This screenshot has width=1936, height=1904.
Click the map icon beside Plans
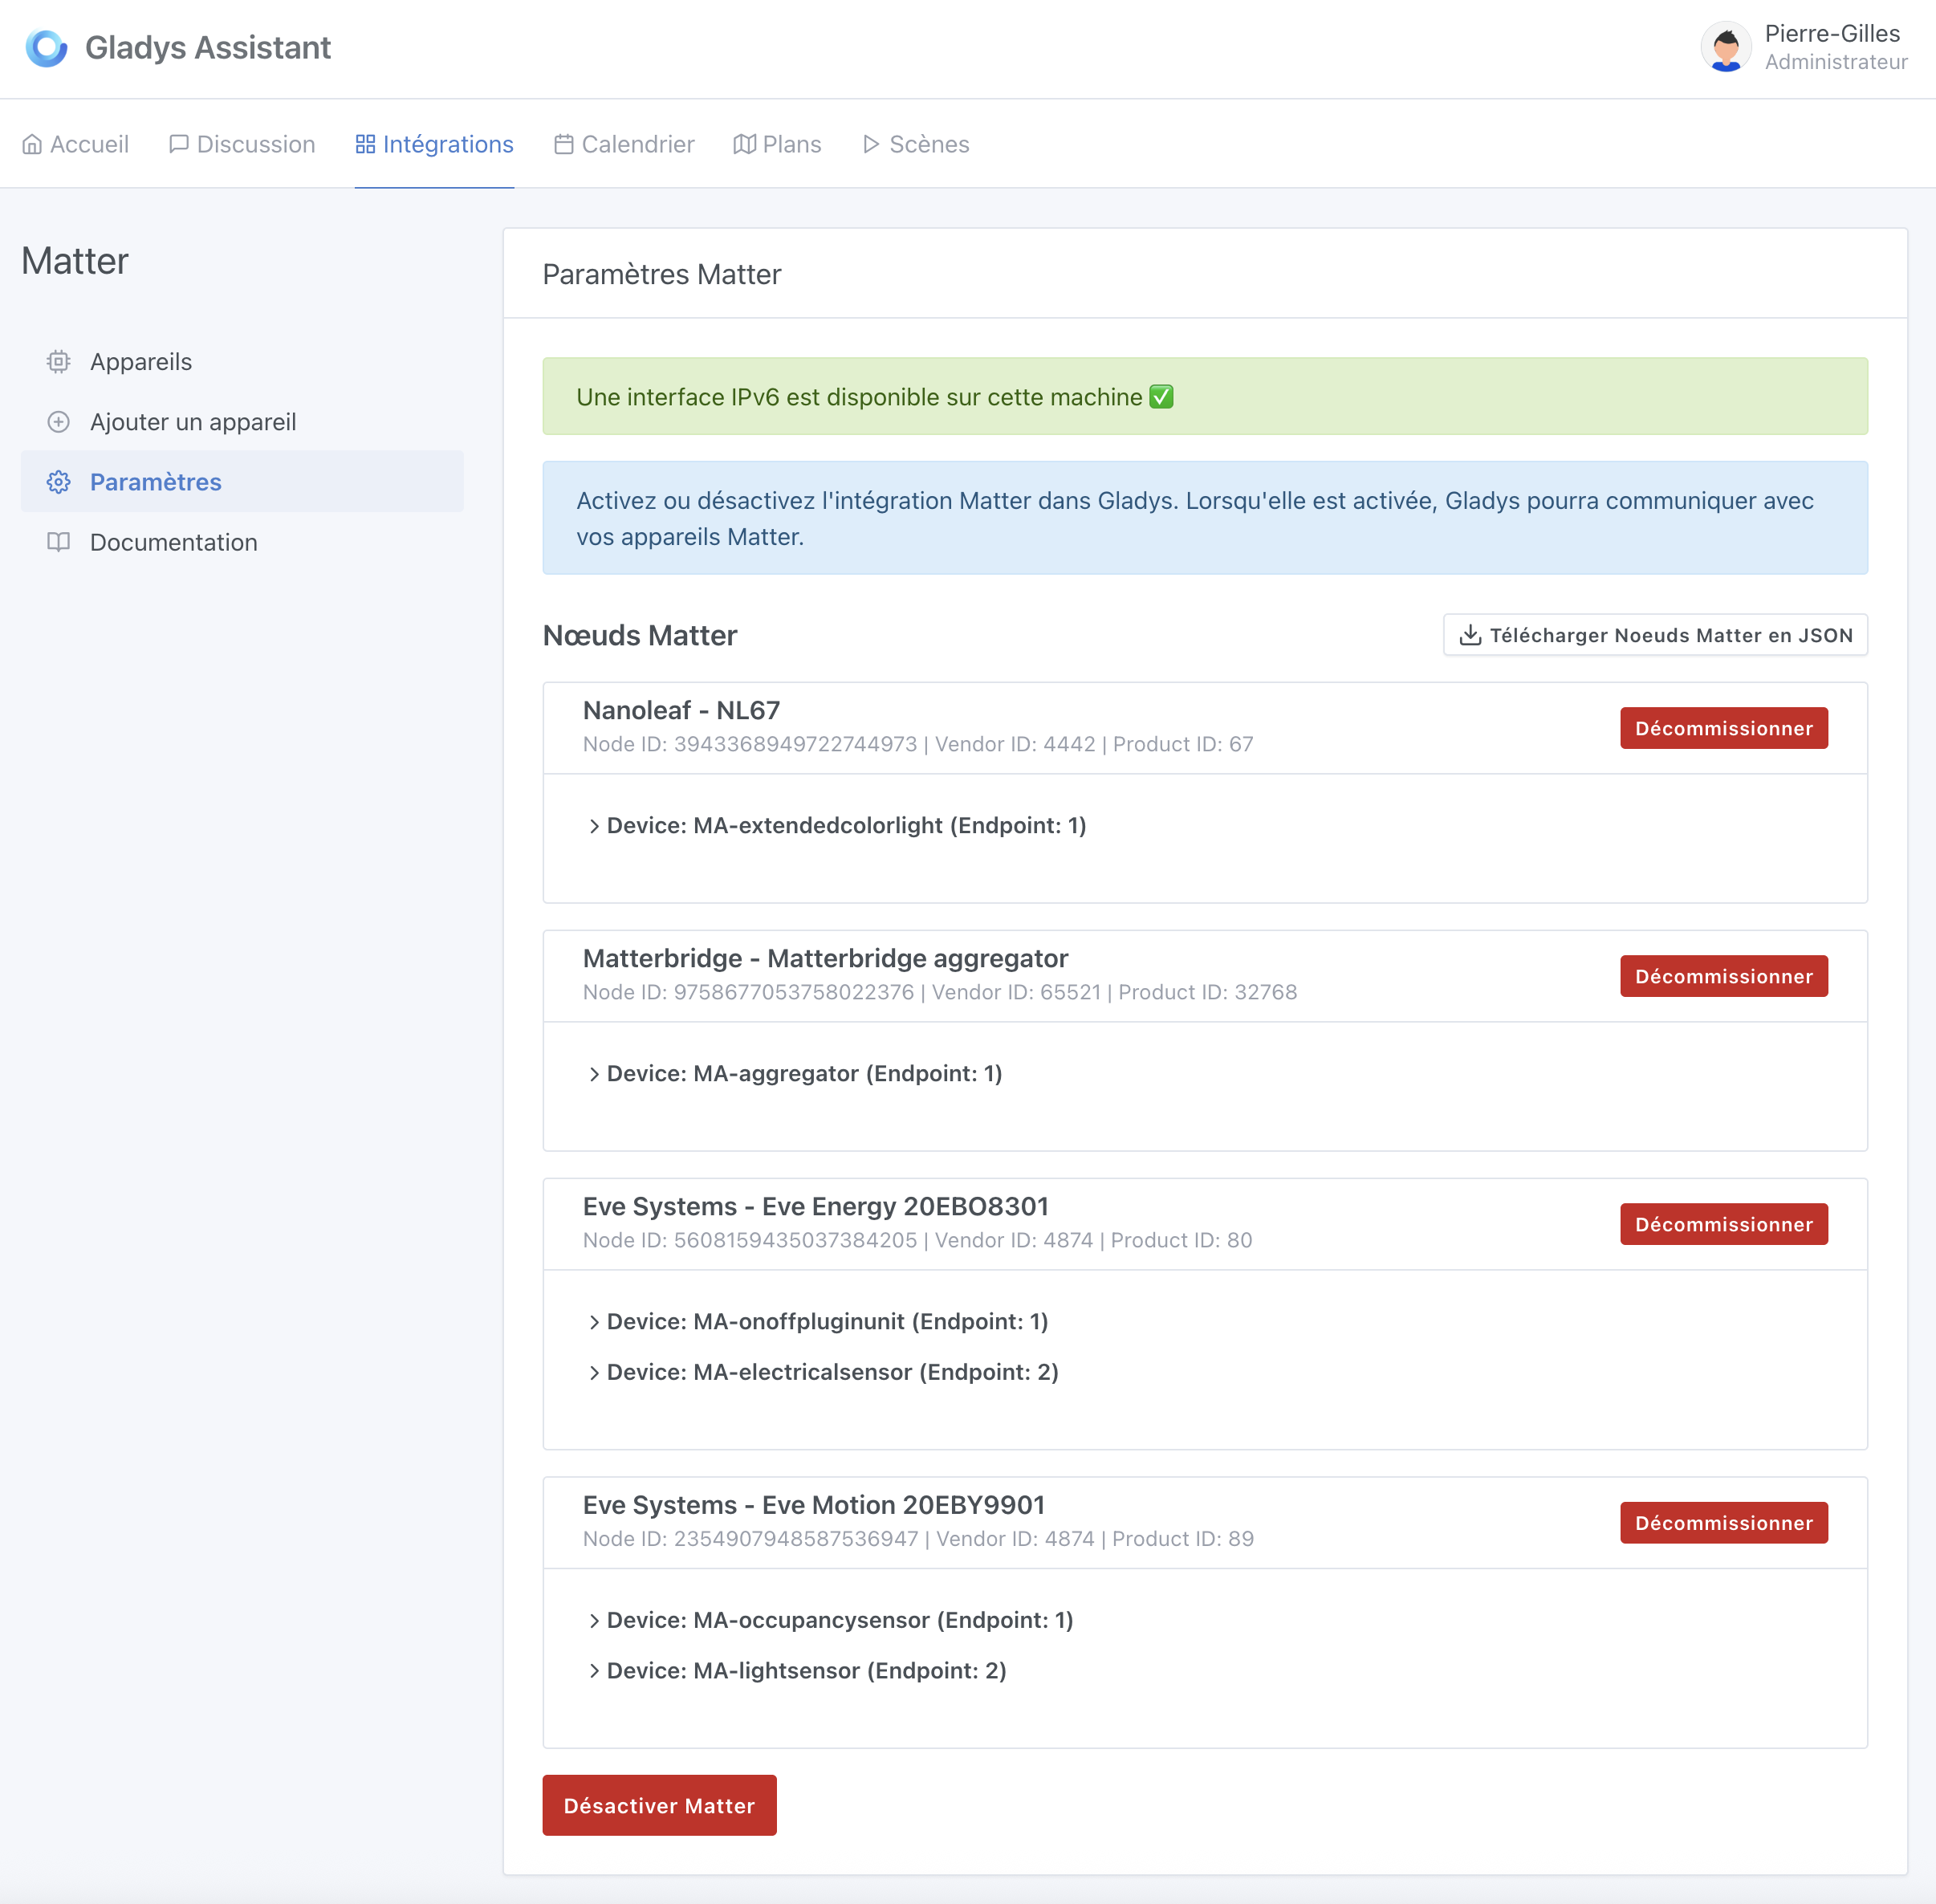click(744, 144)
